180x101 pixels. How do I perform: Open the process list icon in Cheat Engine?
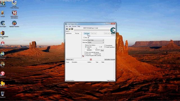click(x=67, y=29)
